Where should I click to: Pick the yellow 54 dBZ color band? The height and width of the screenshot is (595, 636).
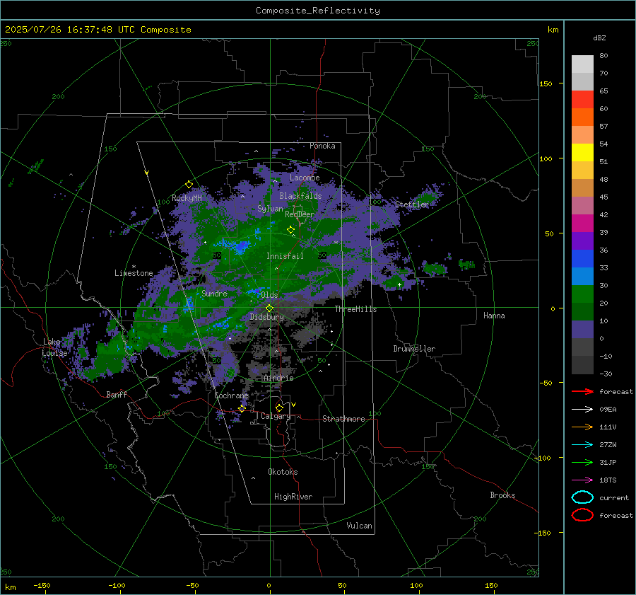582,152
